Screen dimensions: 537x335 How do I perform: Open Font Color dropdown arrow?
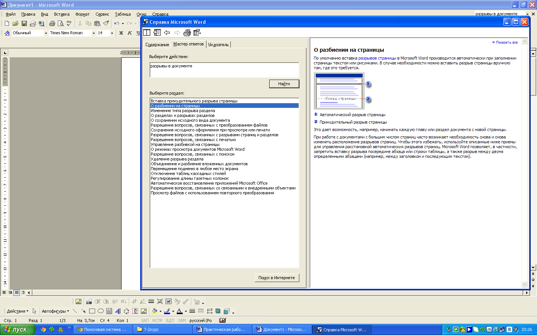click(186, 311)
